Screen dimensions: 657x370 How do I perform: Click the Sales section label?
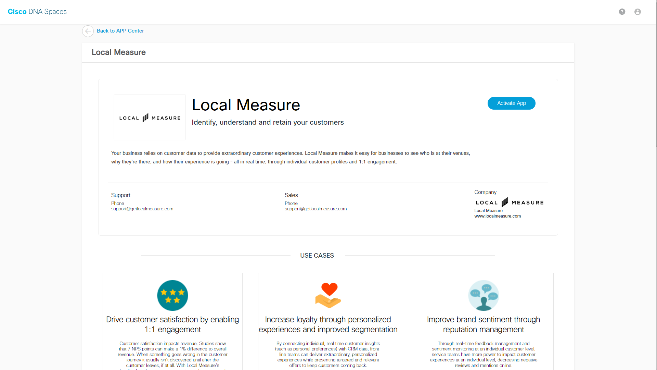click(291, 195)
